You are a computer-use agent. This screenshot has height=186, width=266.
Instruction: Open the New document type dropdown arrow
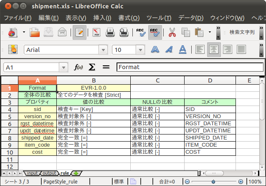24,32
